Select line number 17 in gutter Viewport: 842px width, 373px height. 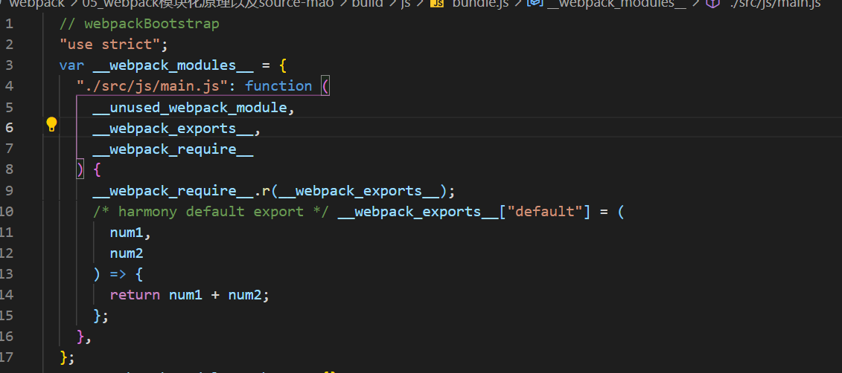tap(7, 357)
